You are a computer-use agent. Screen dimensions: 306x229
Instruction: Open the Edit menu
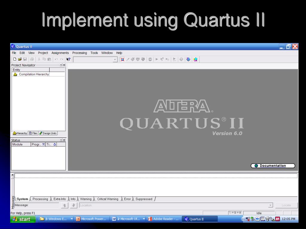pyautogui.click(x=22, y=53)
